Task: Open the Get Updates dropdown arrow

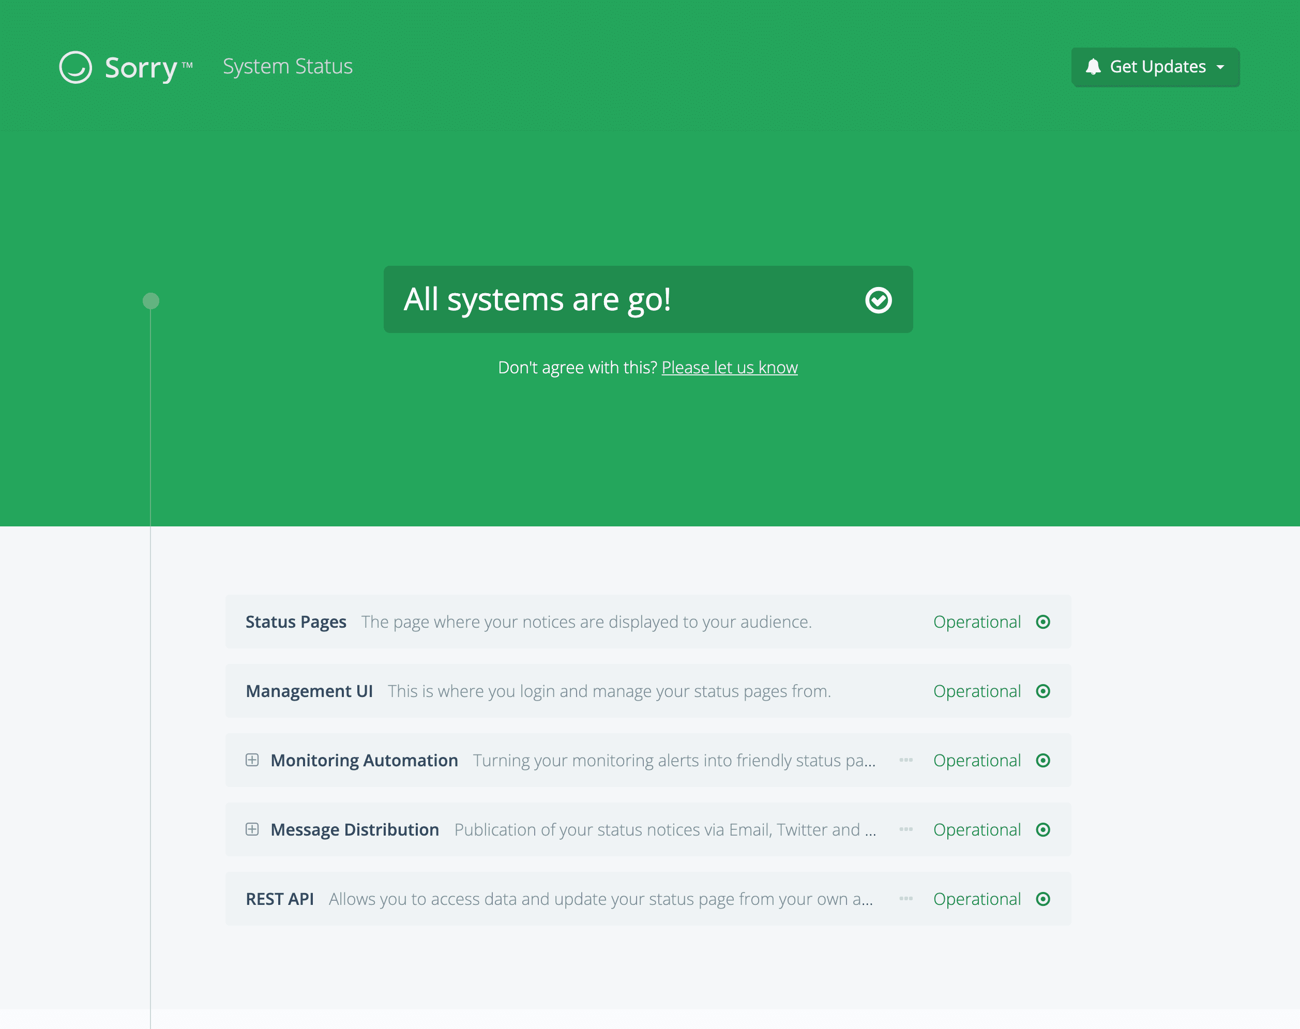Action: pos(1220,67)
